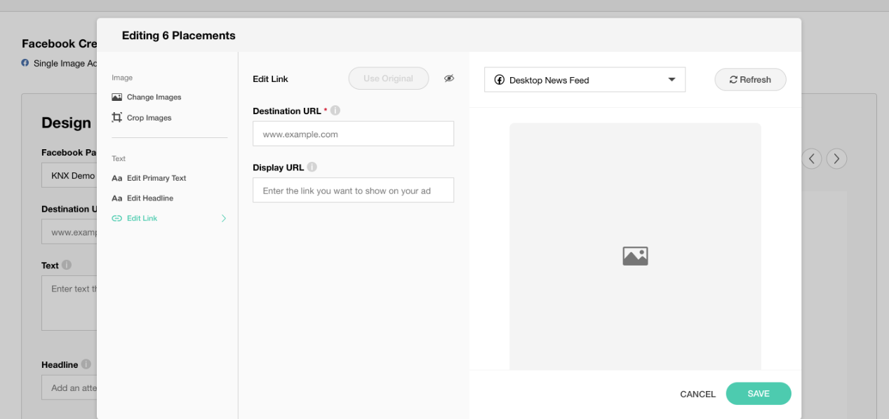Click the Crop Images crop icon

tap(117, 118)
